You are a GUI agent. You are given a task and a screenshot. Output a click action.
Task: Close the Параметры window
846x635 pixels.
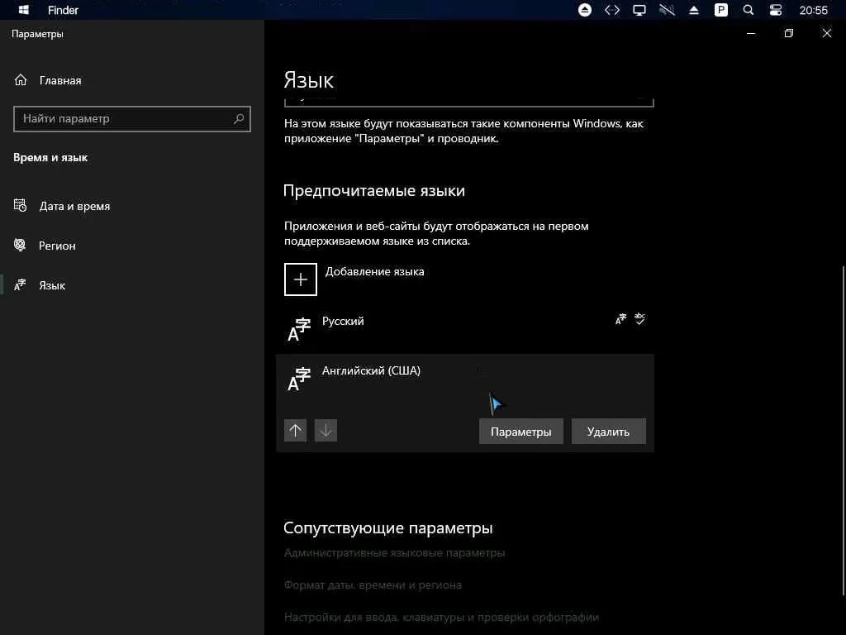click(826, 33)
